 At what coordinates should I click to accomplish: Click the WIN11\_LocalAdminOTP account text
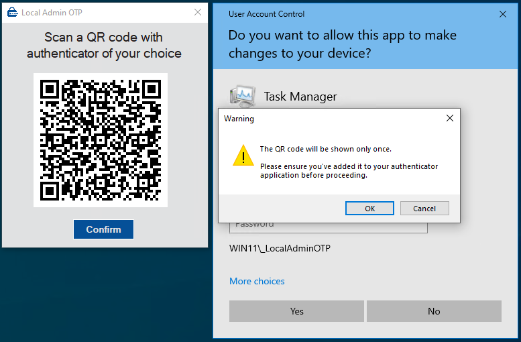[x=280, y=248]
